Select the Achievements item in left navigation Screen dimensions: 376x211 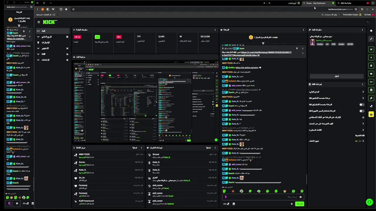(x=53, y=42)
